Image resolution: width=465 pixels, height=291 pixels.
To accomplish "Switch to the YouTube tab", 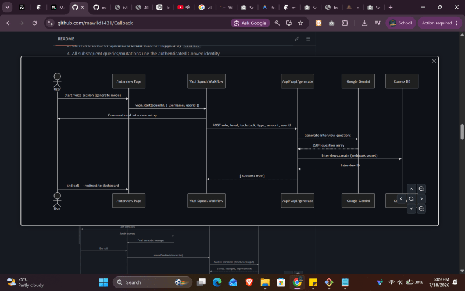I will click(x=180, y=8).
